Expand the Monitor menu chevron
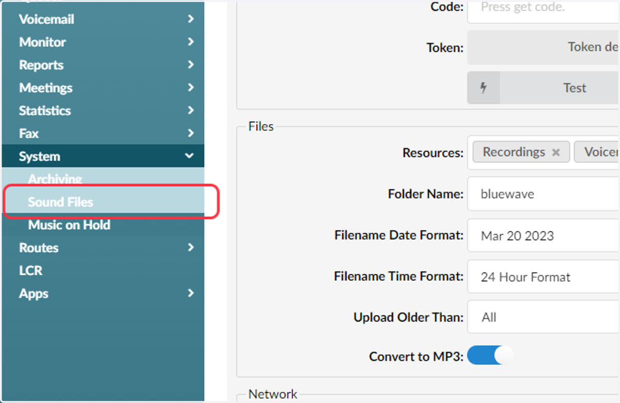The width and height of the screenshot is (620, 403). (x=191, y=42)
